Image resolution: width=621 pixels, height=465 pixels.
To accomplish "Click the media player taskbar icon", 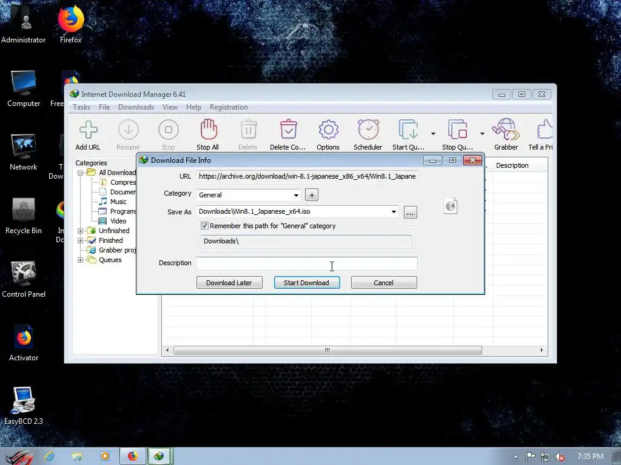I will pyautogui.click(x=105, y=457).
